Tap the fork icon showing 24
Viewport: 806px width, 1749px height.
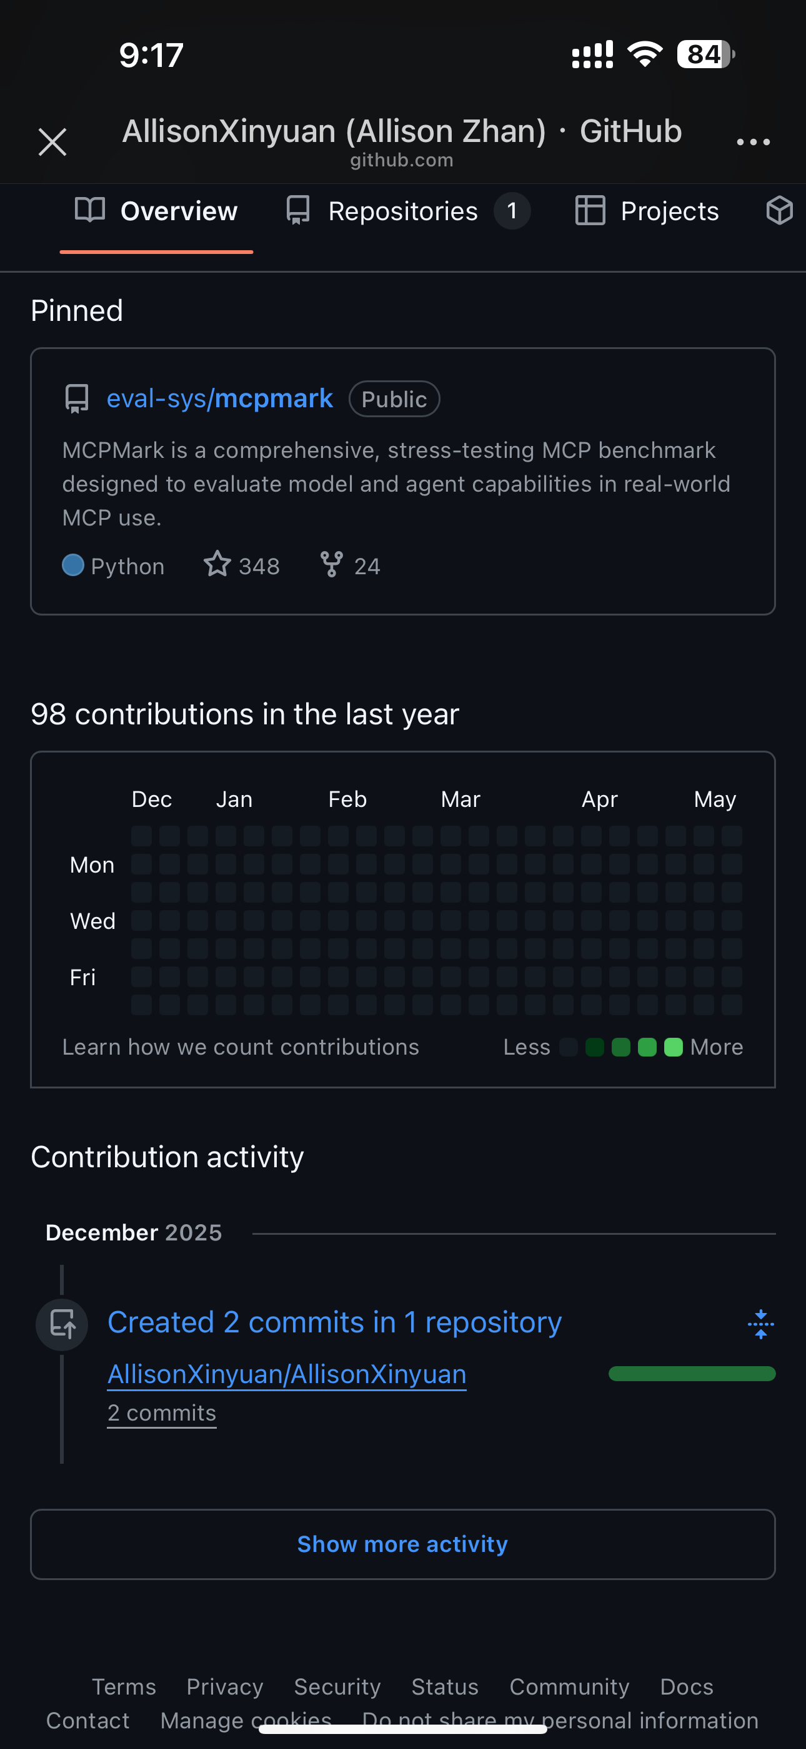point(332,564)
